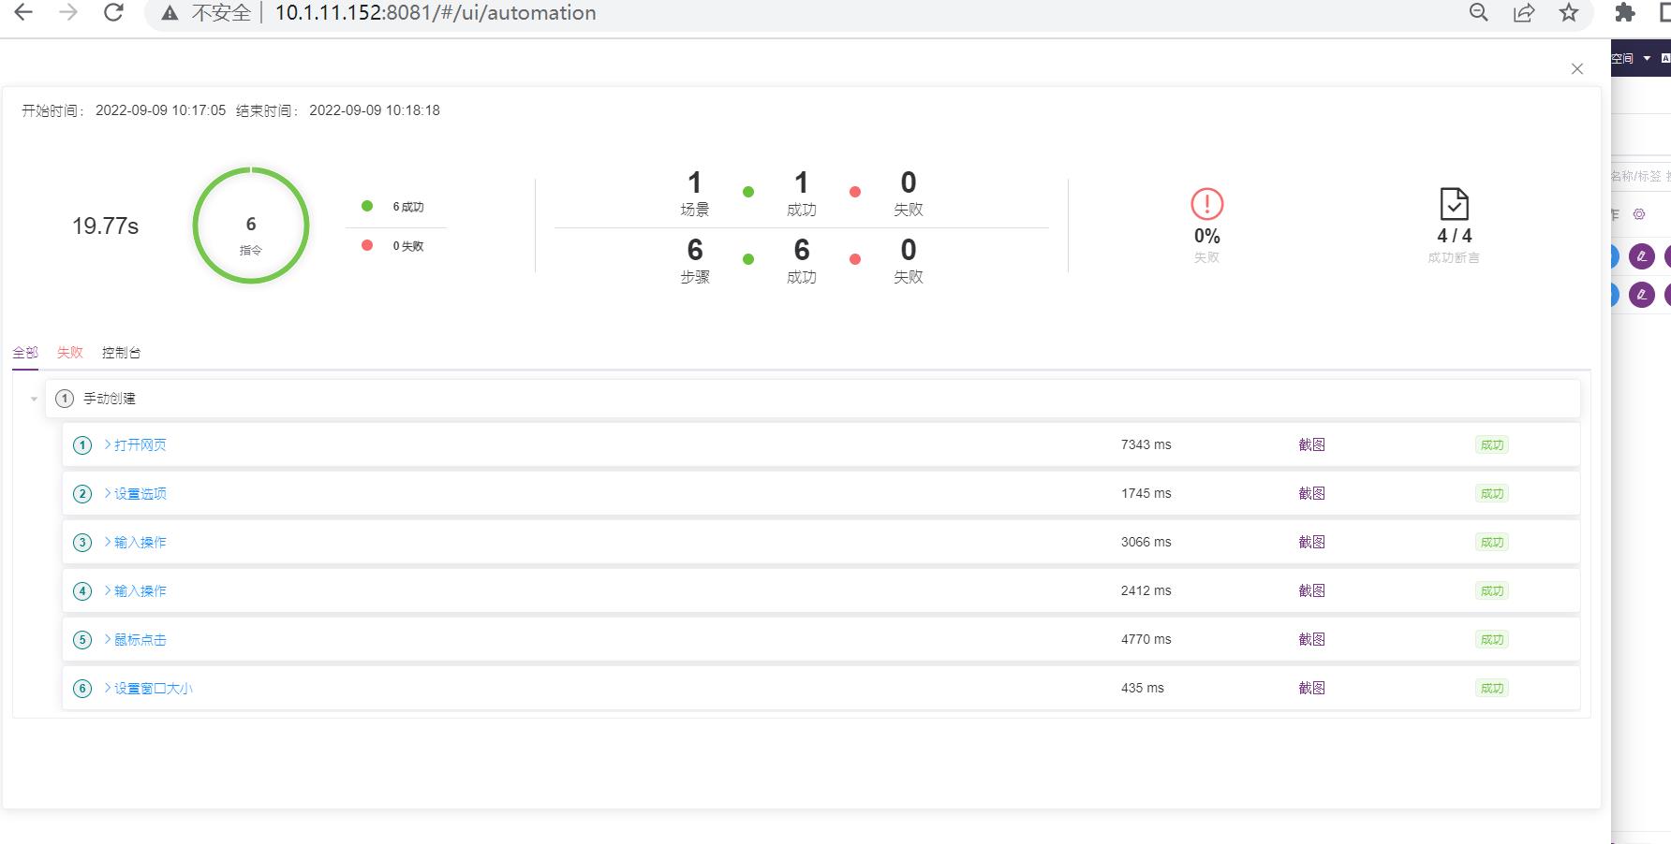Image resolution: width=1671 pixels, height=844 pixels.
Task: Bookmark this page with the star
Action: point(1569,12)
